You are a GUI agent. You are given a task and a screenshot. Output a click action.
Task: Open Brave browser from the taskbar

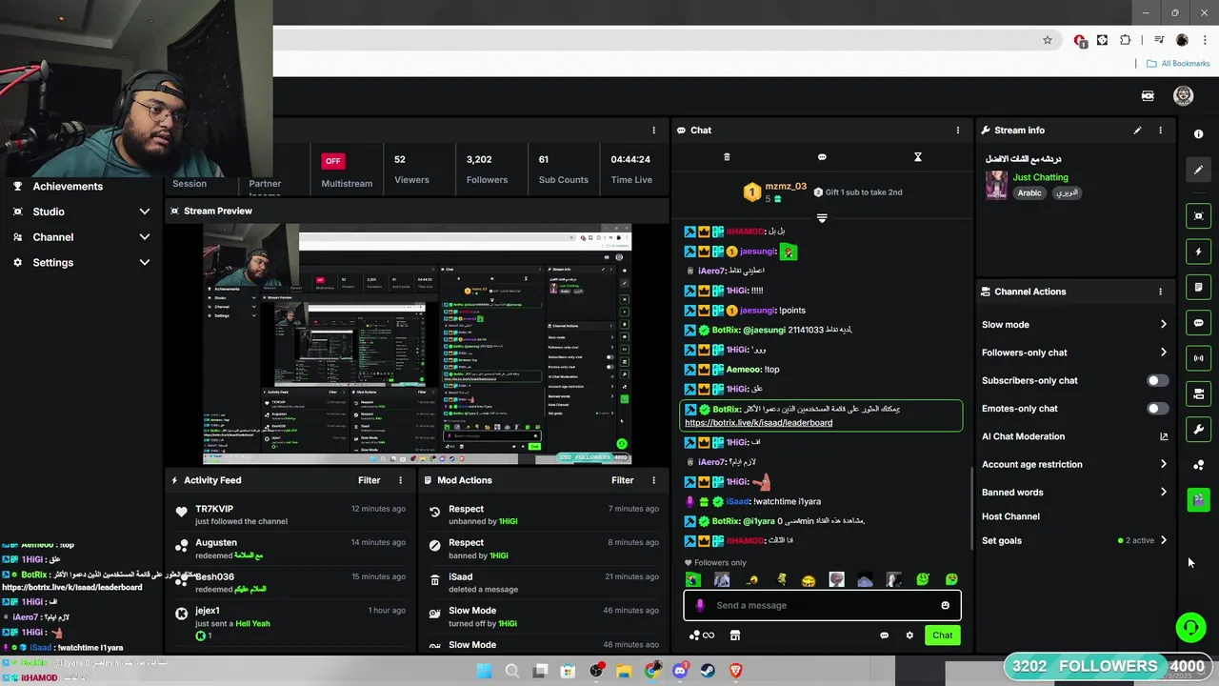pos(735,671)
